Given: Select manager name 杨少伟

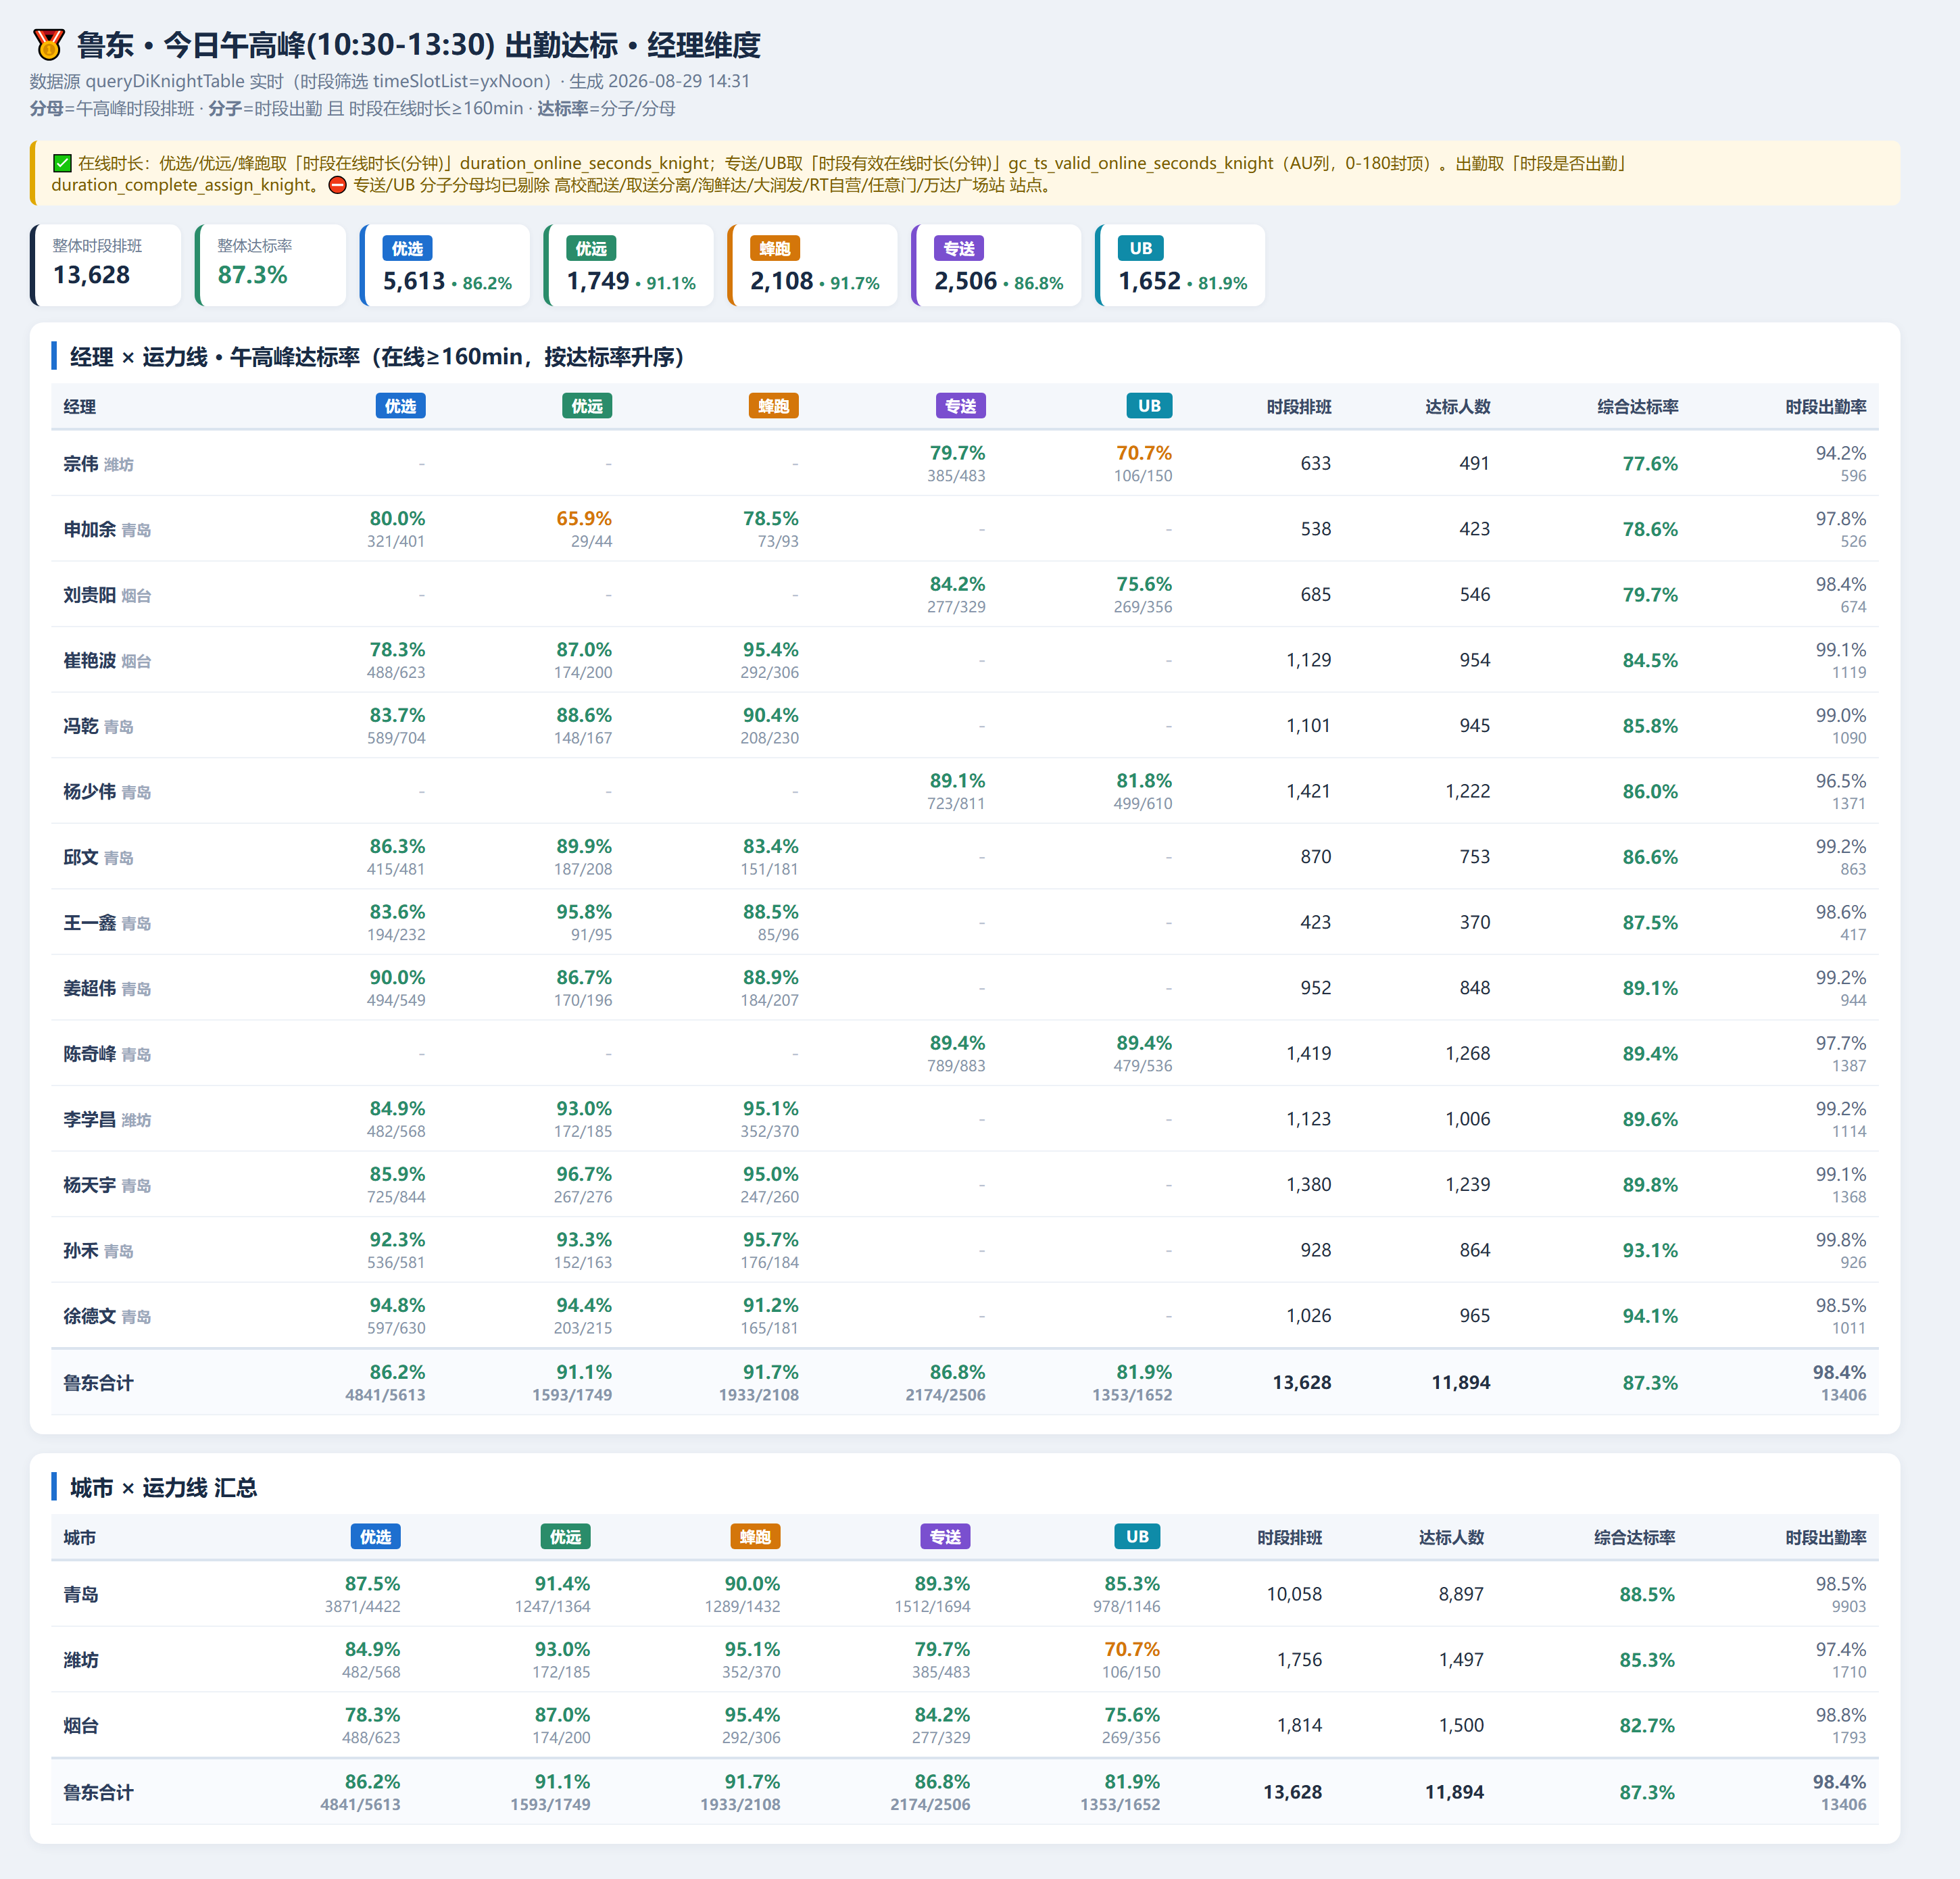Looking at the screenshot, I should click(x=90, y=791).
